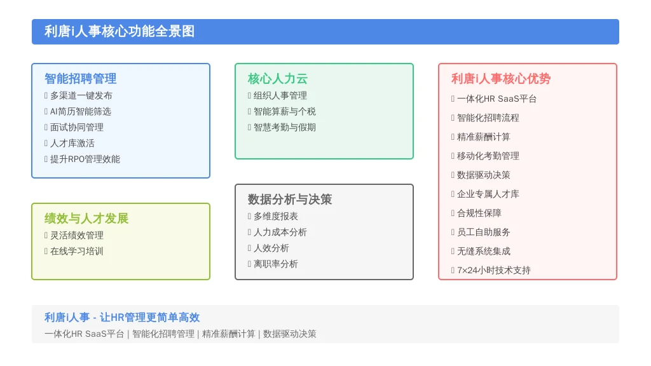Click the footer slogan 让HR管理更简单高效
This screenshot has width=651, height=366.
click(150, 318)
